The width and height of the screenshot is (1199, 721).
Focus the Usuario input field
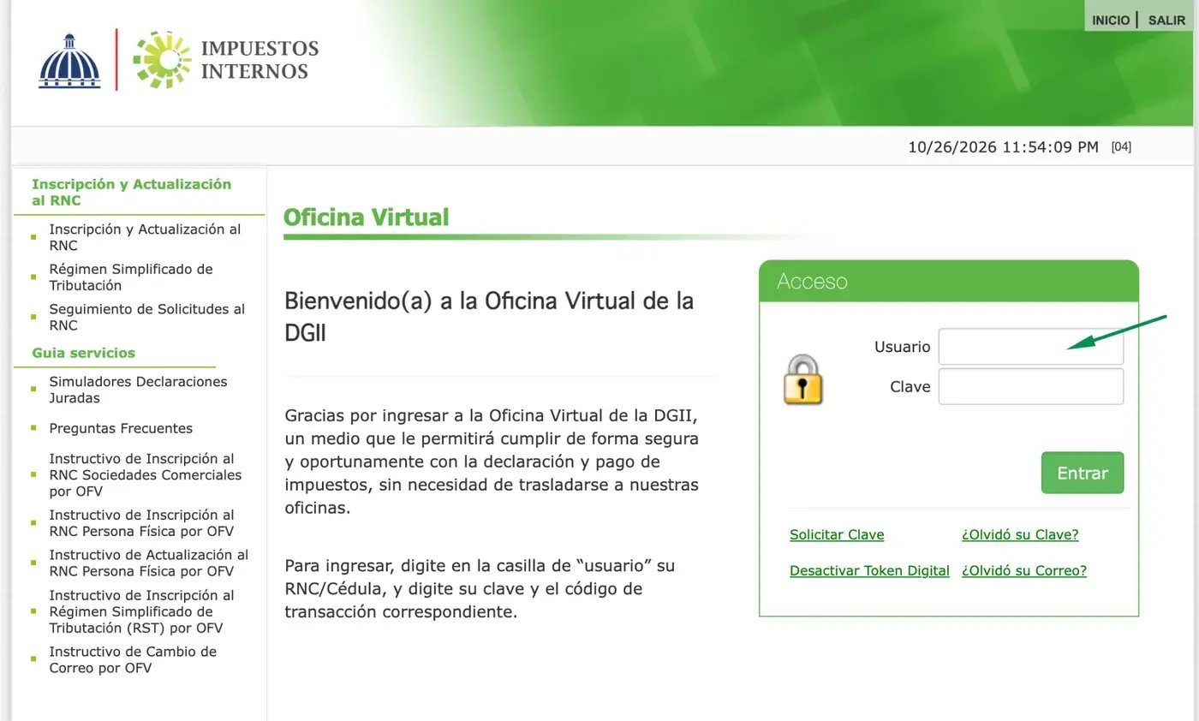(1031, 347)
